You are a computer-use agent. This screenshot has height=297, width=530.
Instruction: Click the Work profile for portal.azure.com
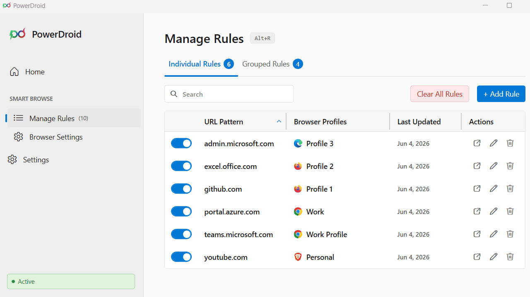(315, 211)
